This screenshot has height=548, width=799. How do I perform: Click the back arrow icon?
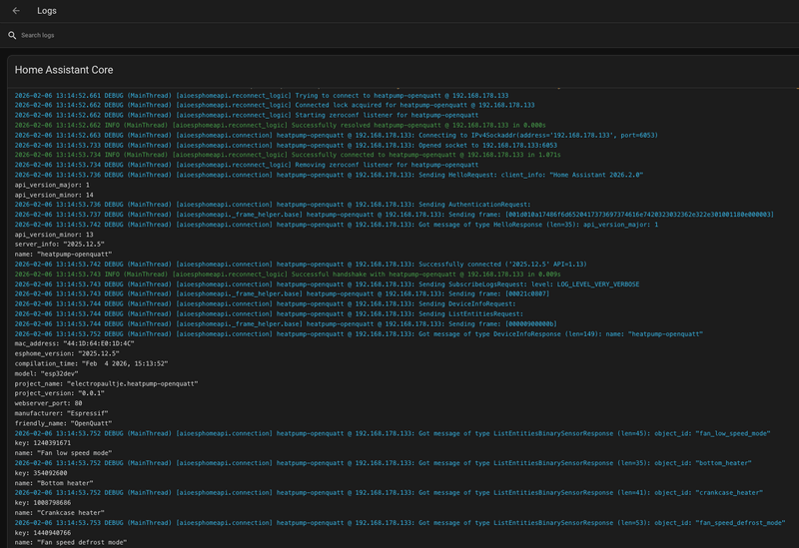(16, 11)
